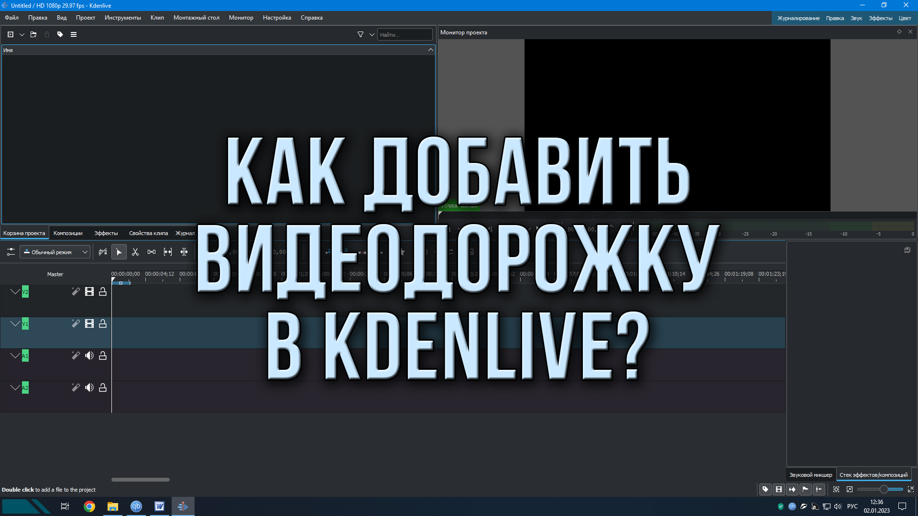Switch to the Эффекты tab
918x516 pixels.
pyautogui.click(x=106, y=233)
